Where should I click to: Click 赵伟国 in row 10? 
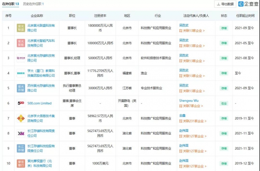pyautogui.click(x=184, y=161)
